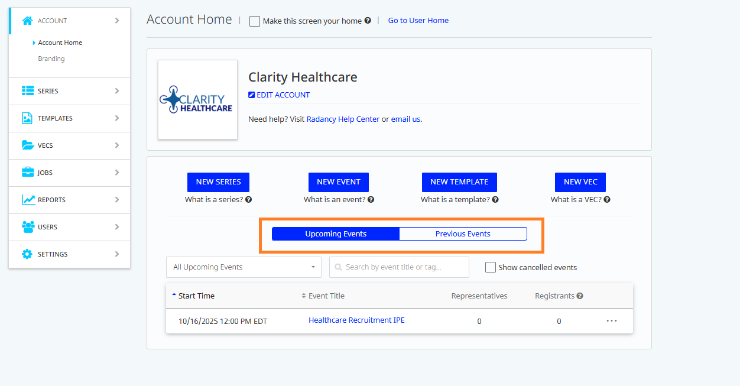The height and width of the screenshot is (386, 740).
Task: Click the VECs folder icon
Action: [x=28, y=145]
